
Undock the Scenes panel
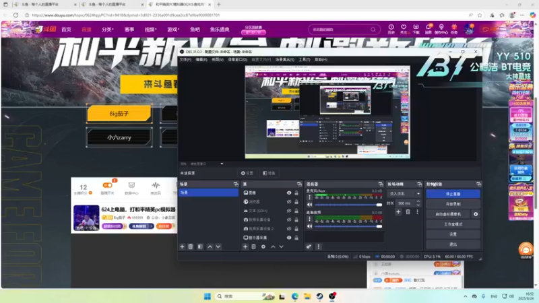tap(236, 184)
